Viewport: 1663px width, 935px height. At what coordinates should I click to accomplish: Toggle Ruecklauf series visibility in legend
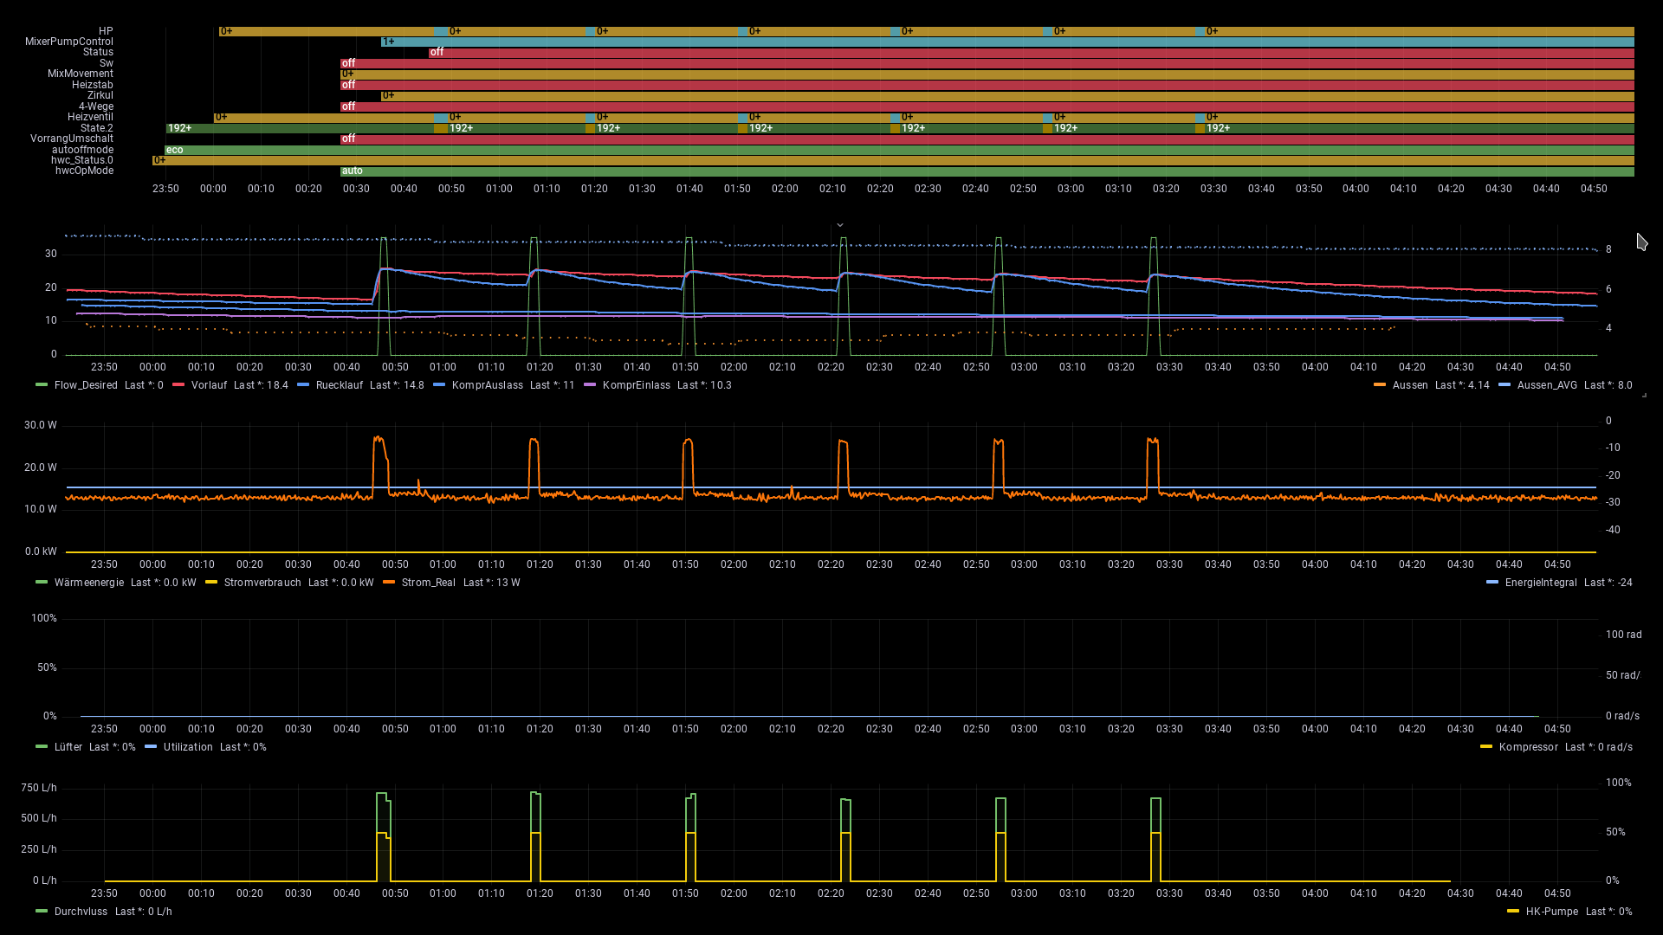pyautogui.click(x=340, y=385)
